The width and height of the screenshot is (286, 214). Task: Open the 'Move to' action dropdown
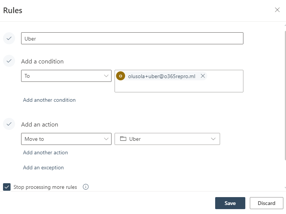tap(66, 139)
